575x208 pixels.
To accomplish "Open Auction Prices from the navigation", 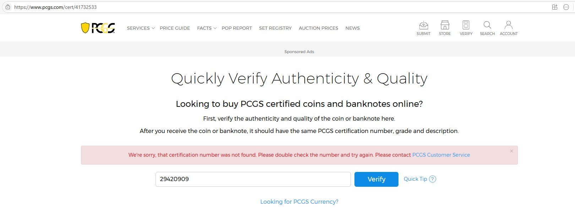I will tap(318, 28).
